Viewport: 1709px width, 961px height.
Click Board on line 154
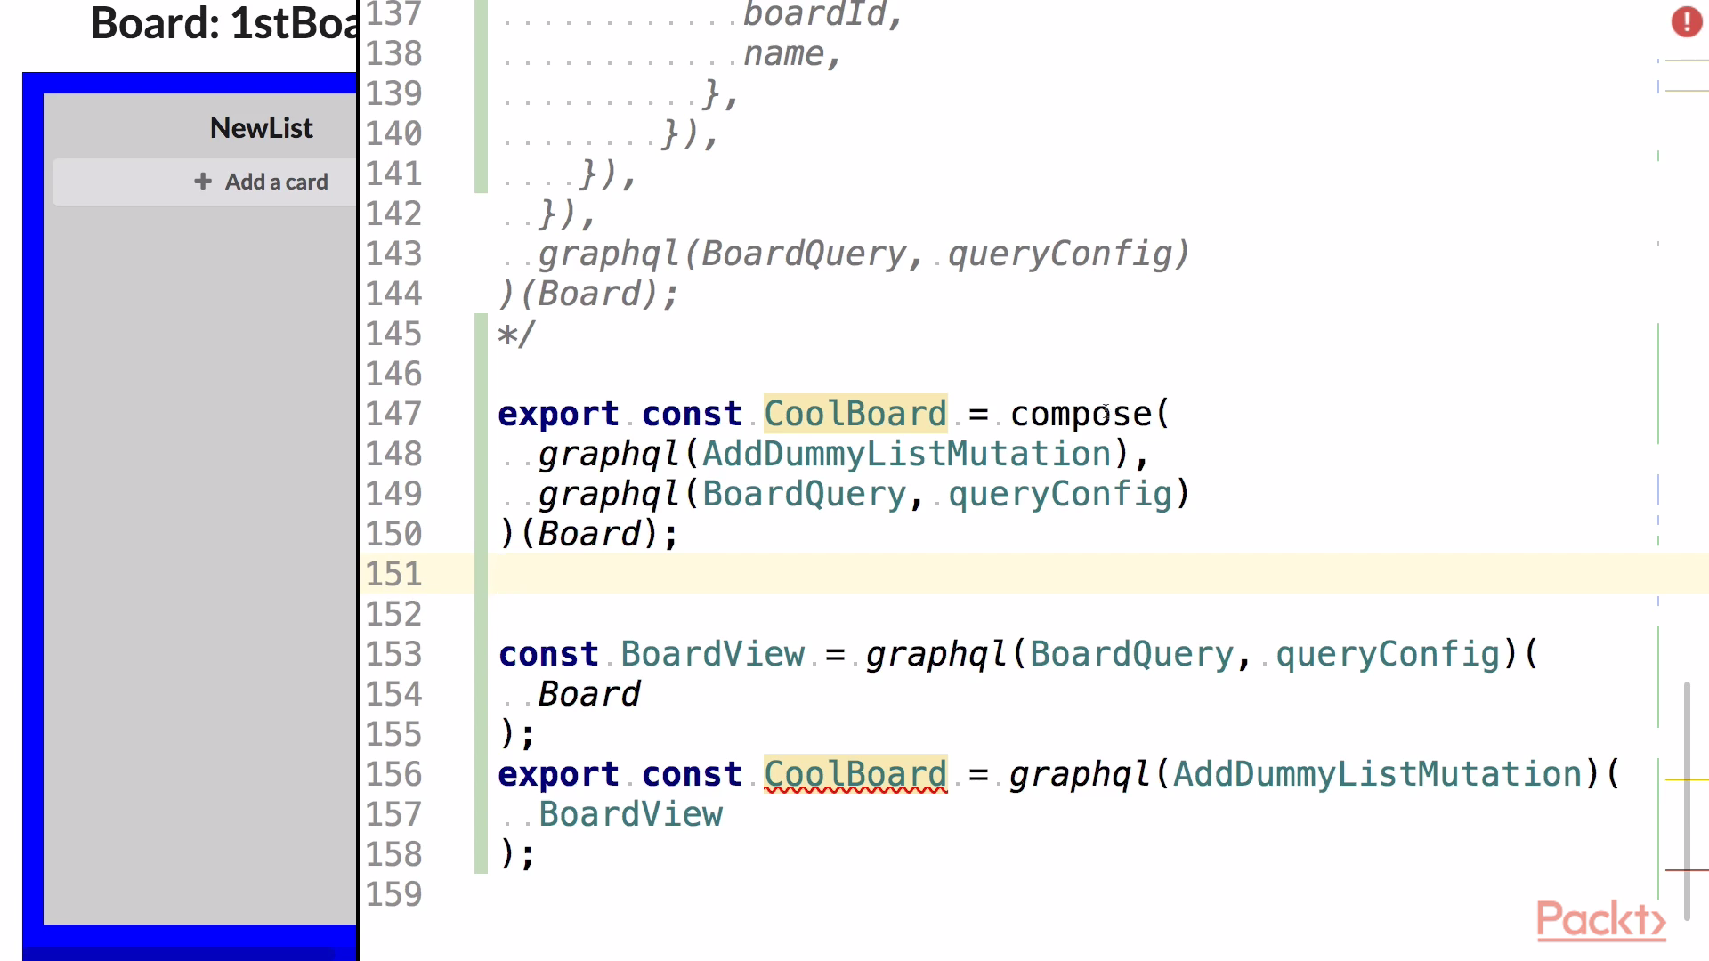tap(589, 694)
